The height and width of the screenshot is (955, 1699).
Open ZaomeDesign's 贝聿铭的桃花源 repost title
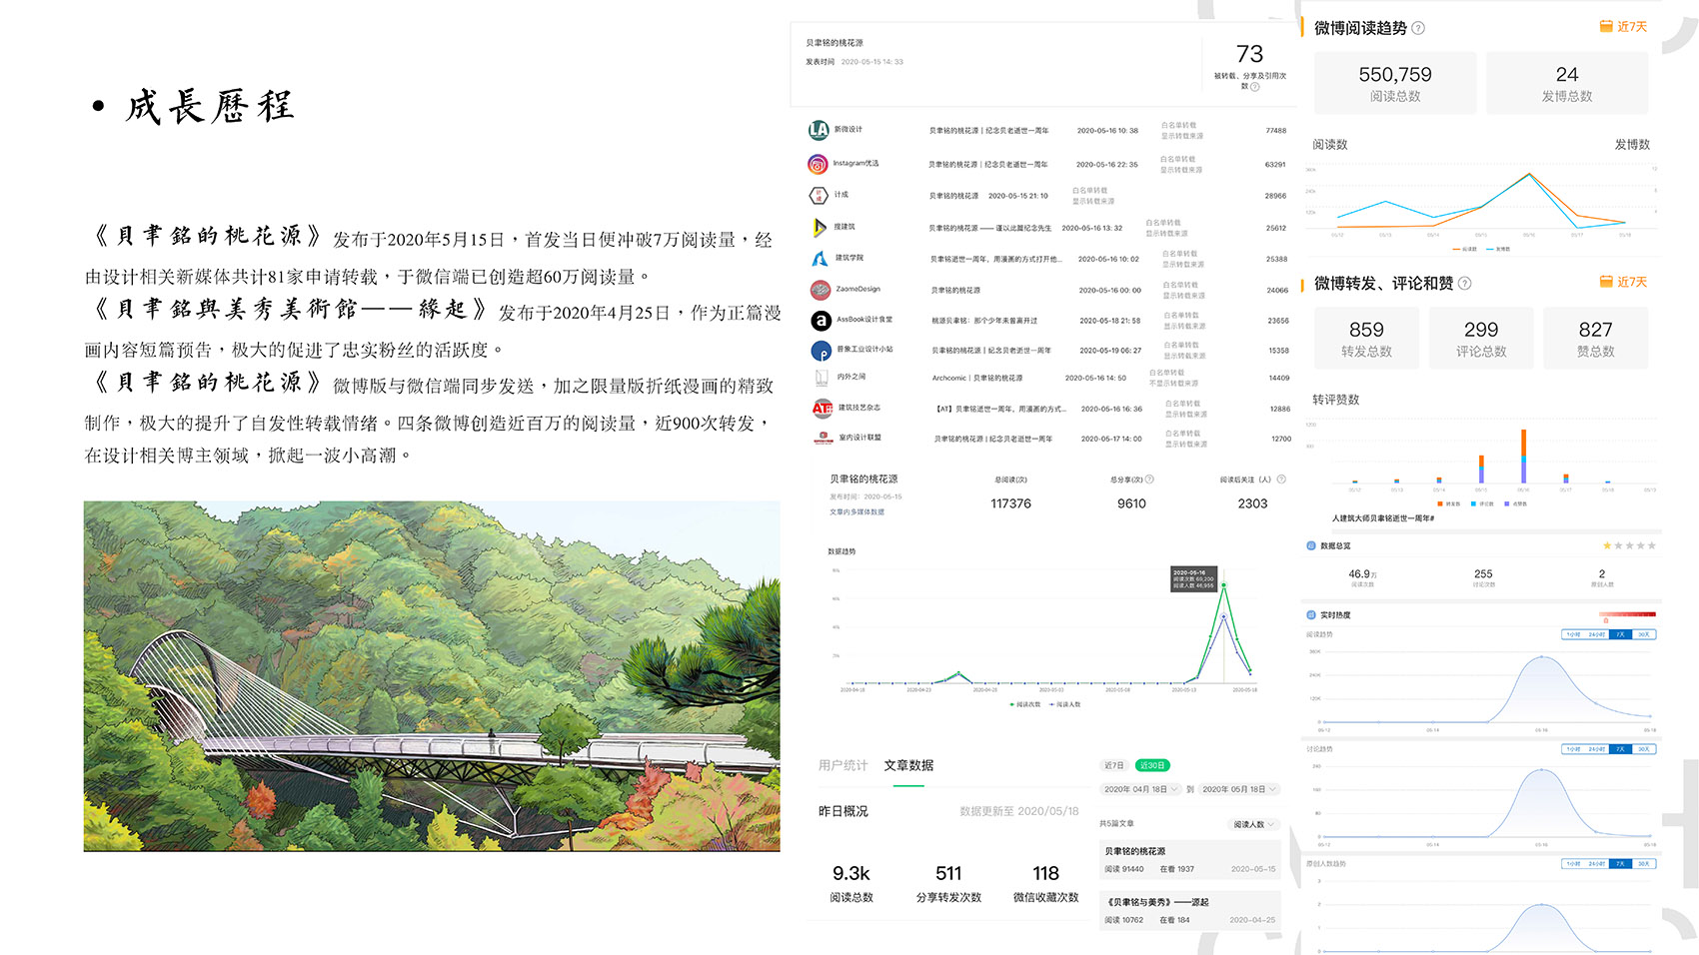[x=955, y=291]
